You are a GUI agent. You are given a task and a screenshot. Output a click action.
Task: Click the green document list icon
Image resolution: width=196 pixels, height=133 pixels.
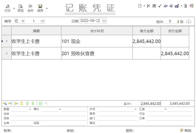click(40, 103)
